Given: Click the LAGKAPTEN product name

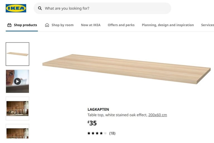Looking at the screenshot, I should click(x=98, y=109).
